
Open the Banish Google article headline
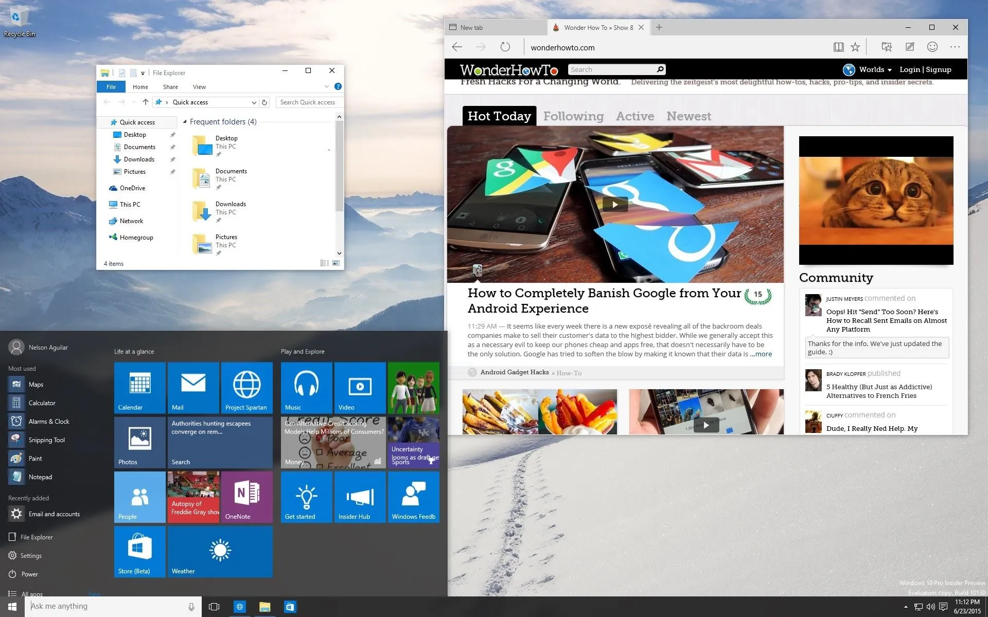604,300
